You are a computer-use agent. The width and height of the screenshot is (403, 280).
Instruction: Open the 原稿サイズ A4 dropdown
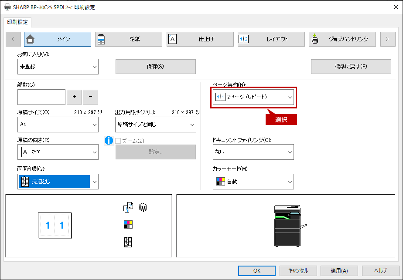pos(58,125)
